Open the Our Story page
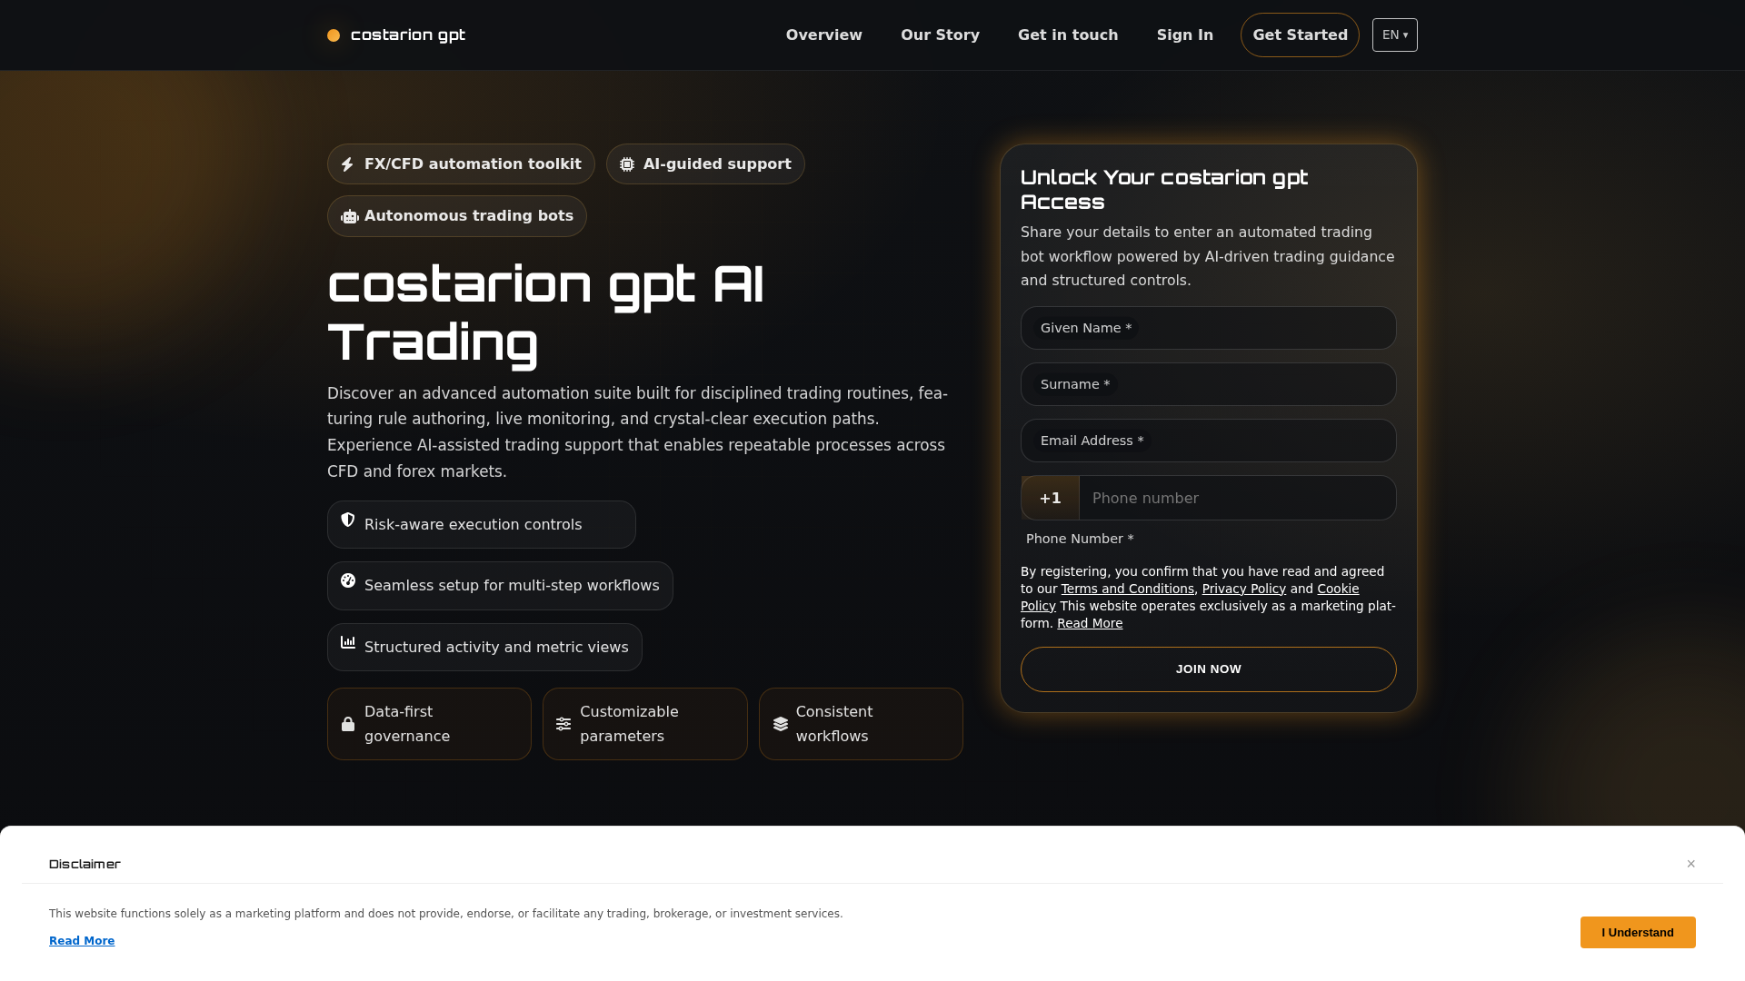Screen dimensions: 1745x981 pos(940,35)
